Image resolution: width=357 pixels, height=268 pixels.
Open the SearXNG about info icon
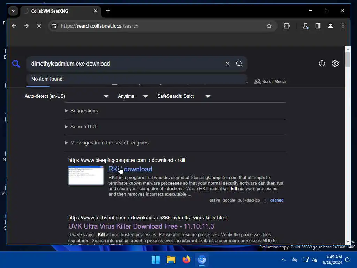point(322,64)
